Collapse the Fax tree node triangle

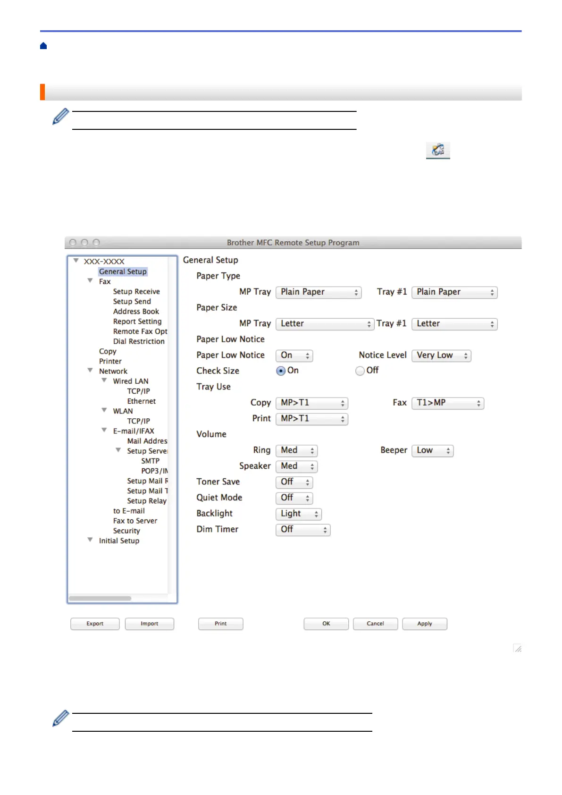90,280
